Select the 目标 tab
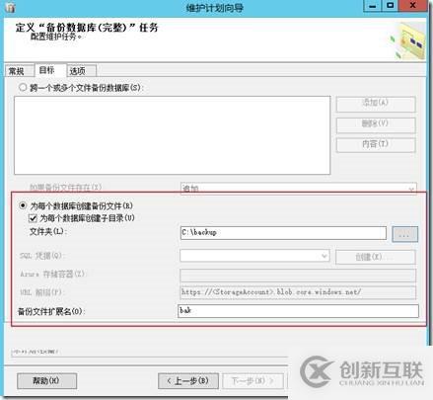 pyautogui.click(x=50, y=70)
